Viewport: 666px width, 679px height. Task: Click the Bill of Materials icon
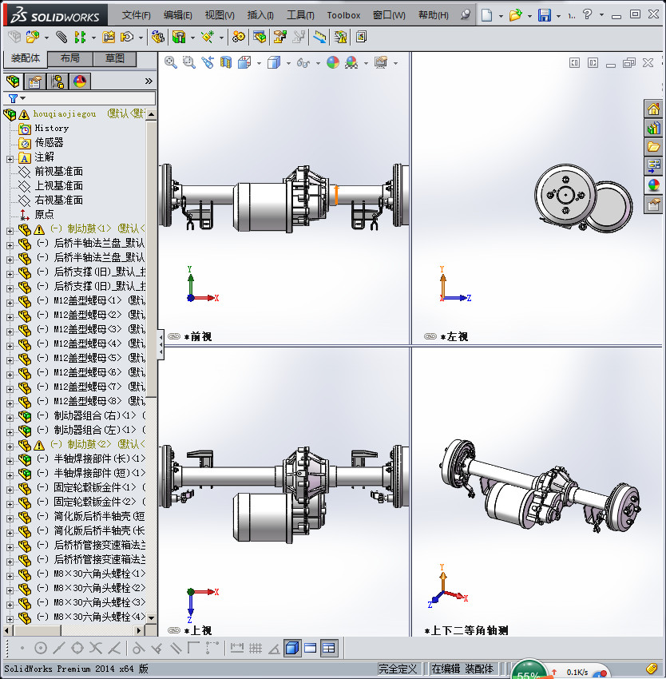point(260,38)
